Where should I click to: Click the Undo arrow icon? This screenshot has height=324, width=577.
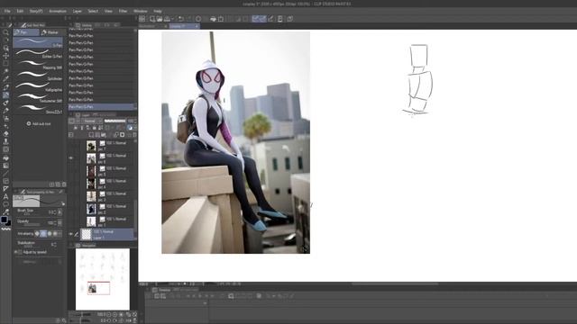pyautogui.click(x=180, y=19)
